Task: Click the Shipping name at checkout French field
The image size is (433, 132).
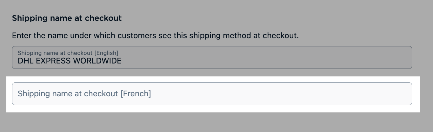Action: tap(212, 94)
